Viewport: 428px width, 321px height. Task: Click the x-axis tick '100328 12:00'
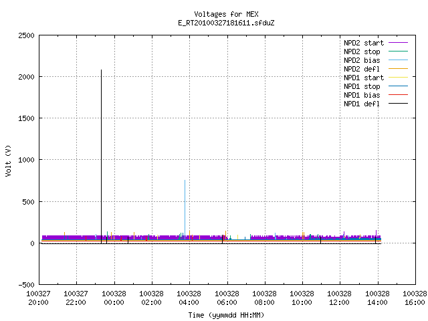tap(339, 298)
